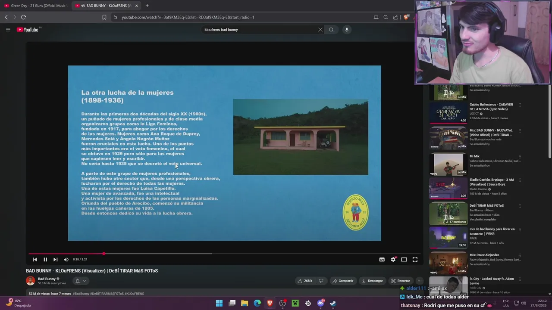Open the weather widget showing 15°C
The height and width of the screenshot is (310, 552).
[x=17, y=303]
